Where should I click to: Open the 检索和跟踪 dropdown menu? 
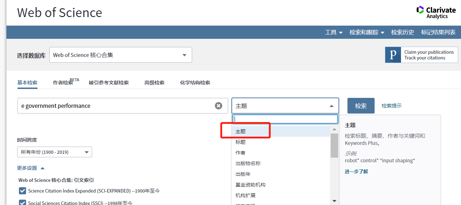click(367, 32)
